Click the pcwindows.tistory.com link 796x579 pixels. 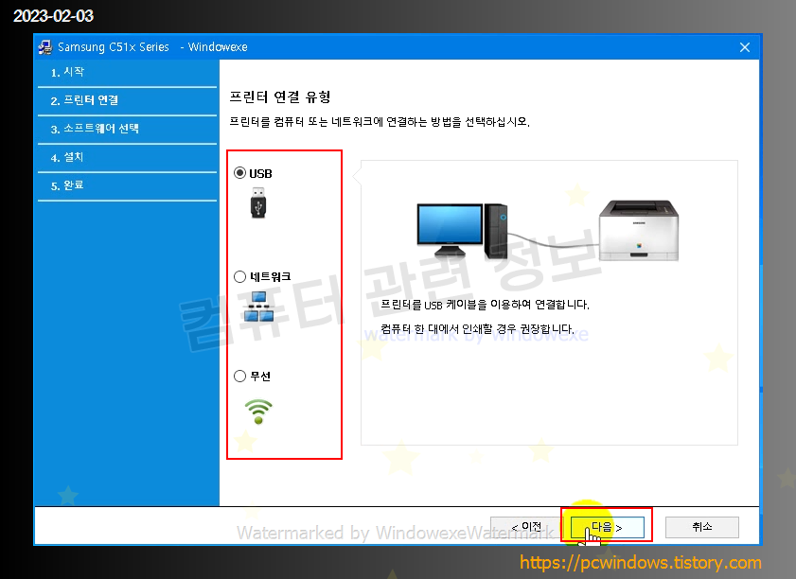(x=641, y=562)
